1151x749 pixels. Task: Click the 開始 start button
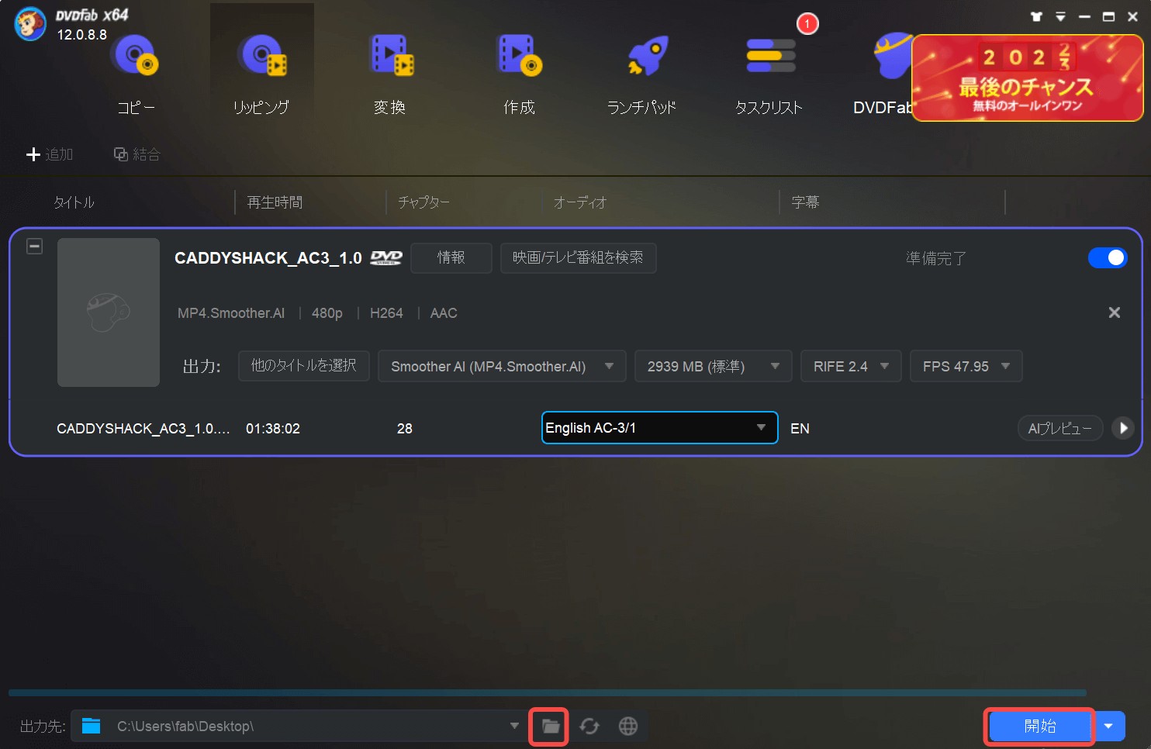1039,727
